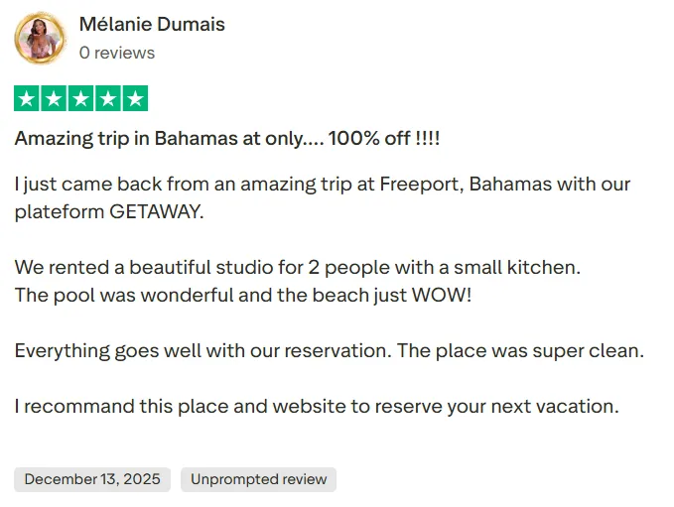Image resolution: width=674 pixels, height=507 pixels.
Task: Click the '100% off' text in title
Action: click(369, 138)
